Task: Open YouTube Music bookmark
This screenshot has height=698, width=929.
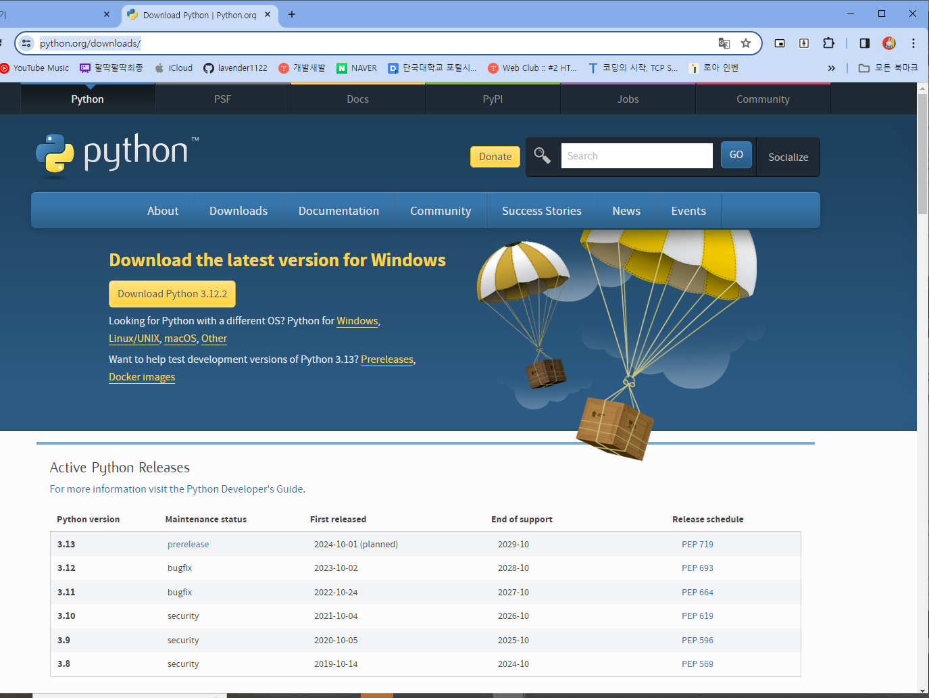Action: point(34,68)
